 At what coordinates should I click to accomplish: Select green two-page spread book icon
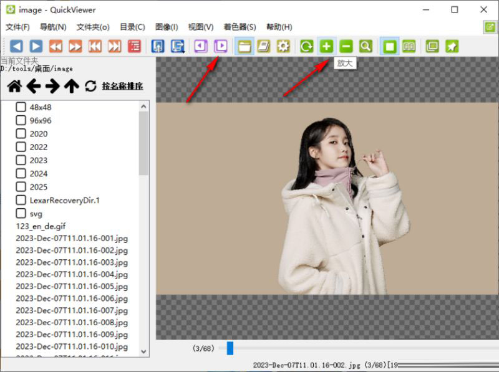click(x=409, y=46)
